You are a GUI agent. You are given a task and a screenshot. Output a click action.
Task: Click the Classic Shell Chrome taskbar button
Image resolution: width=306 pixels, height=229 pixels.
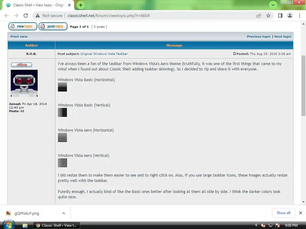tap(56, 225)
